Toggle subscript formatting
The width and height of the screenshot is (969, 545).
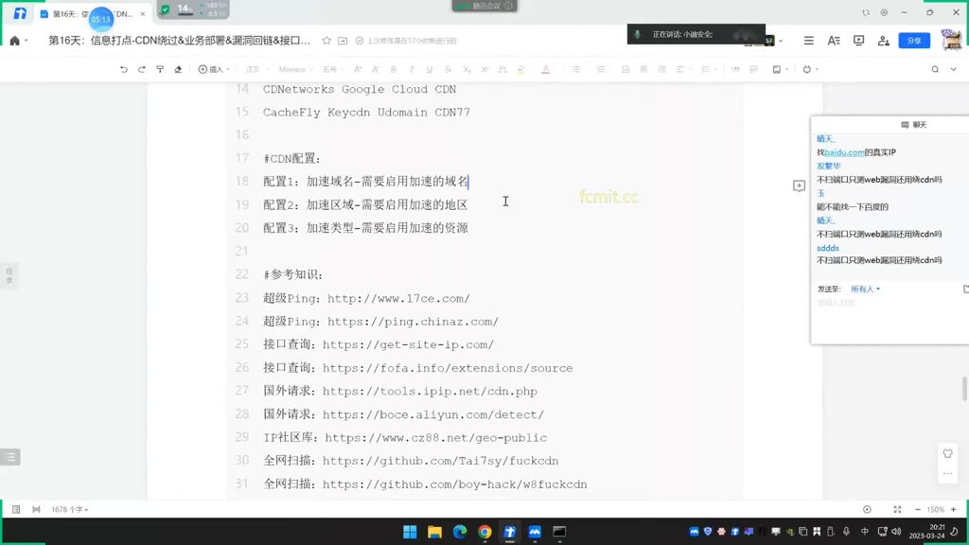(x=467, y=69)
